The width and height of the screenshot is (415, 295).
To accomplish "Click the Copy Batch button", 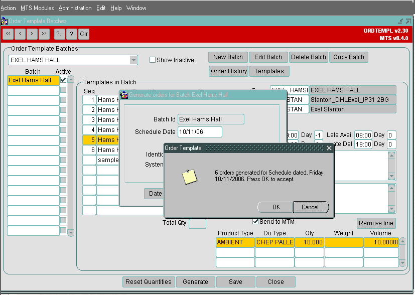I will pyautogui.click(x=349, y=57).
